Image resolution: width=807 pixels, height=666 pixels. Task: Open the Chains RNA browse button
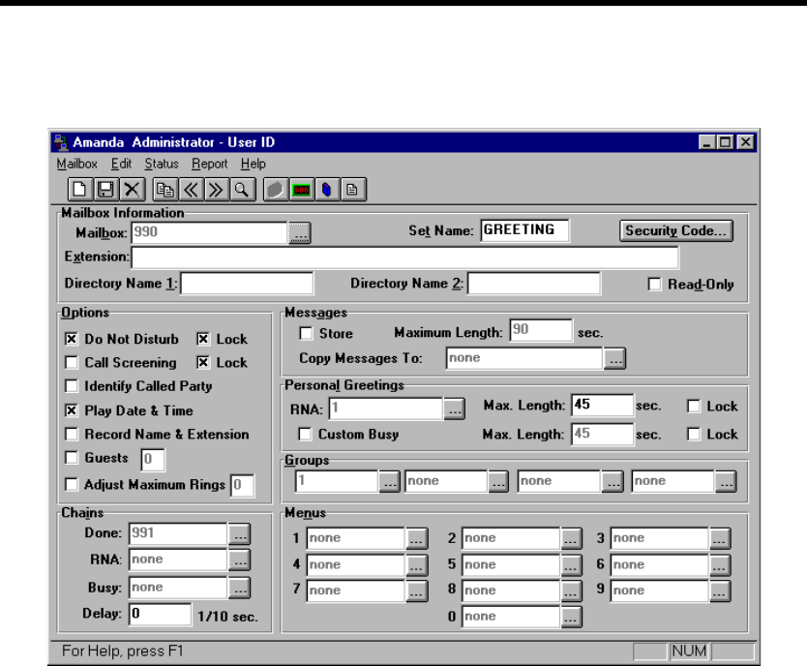point(239,560)
